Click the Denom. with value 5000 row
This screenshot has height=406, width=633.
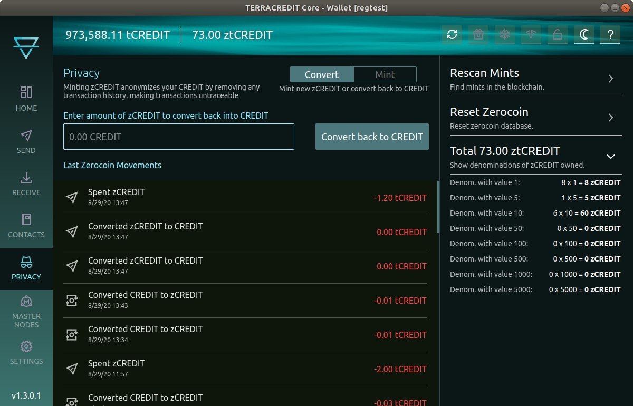[x=535, y=289]
